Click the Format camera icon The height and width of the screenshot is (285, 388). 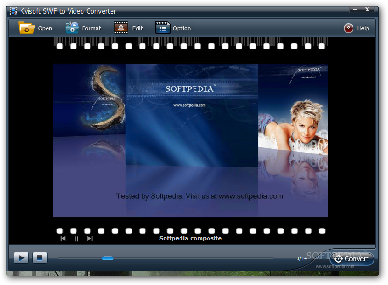(72, 28)
